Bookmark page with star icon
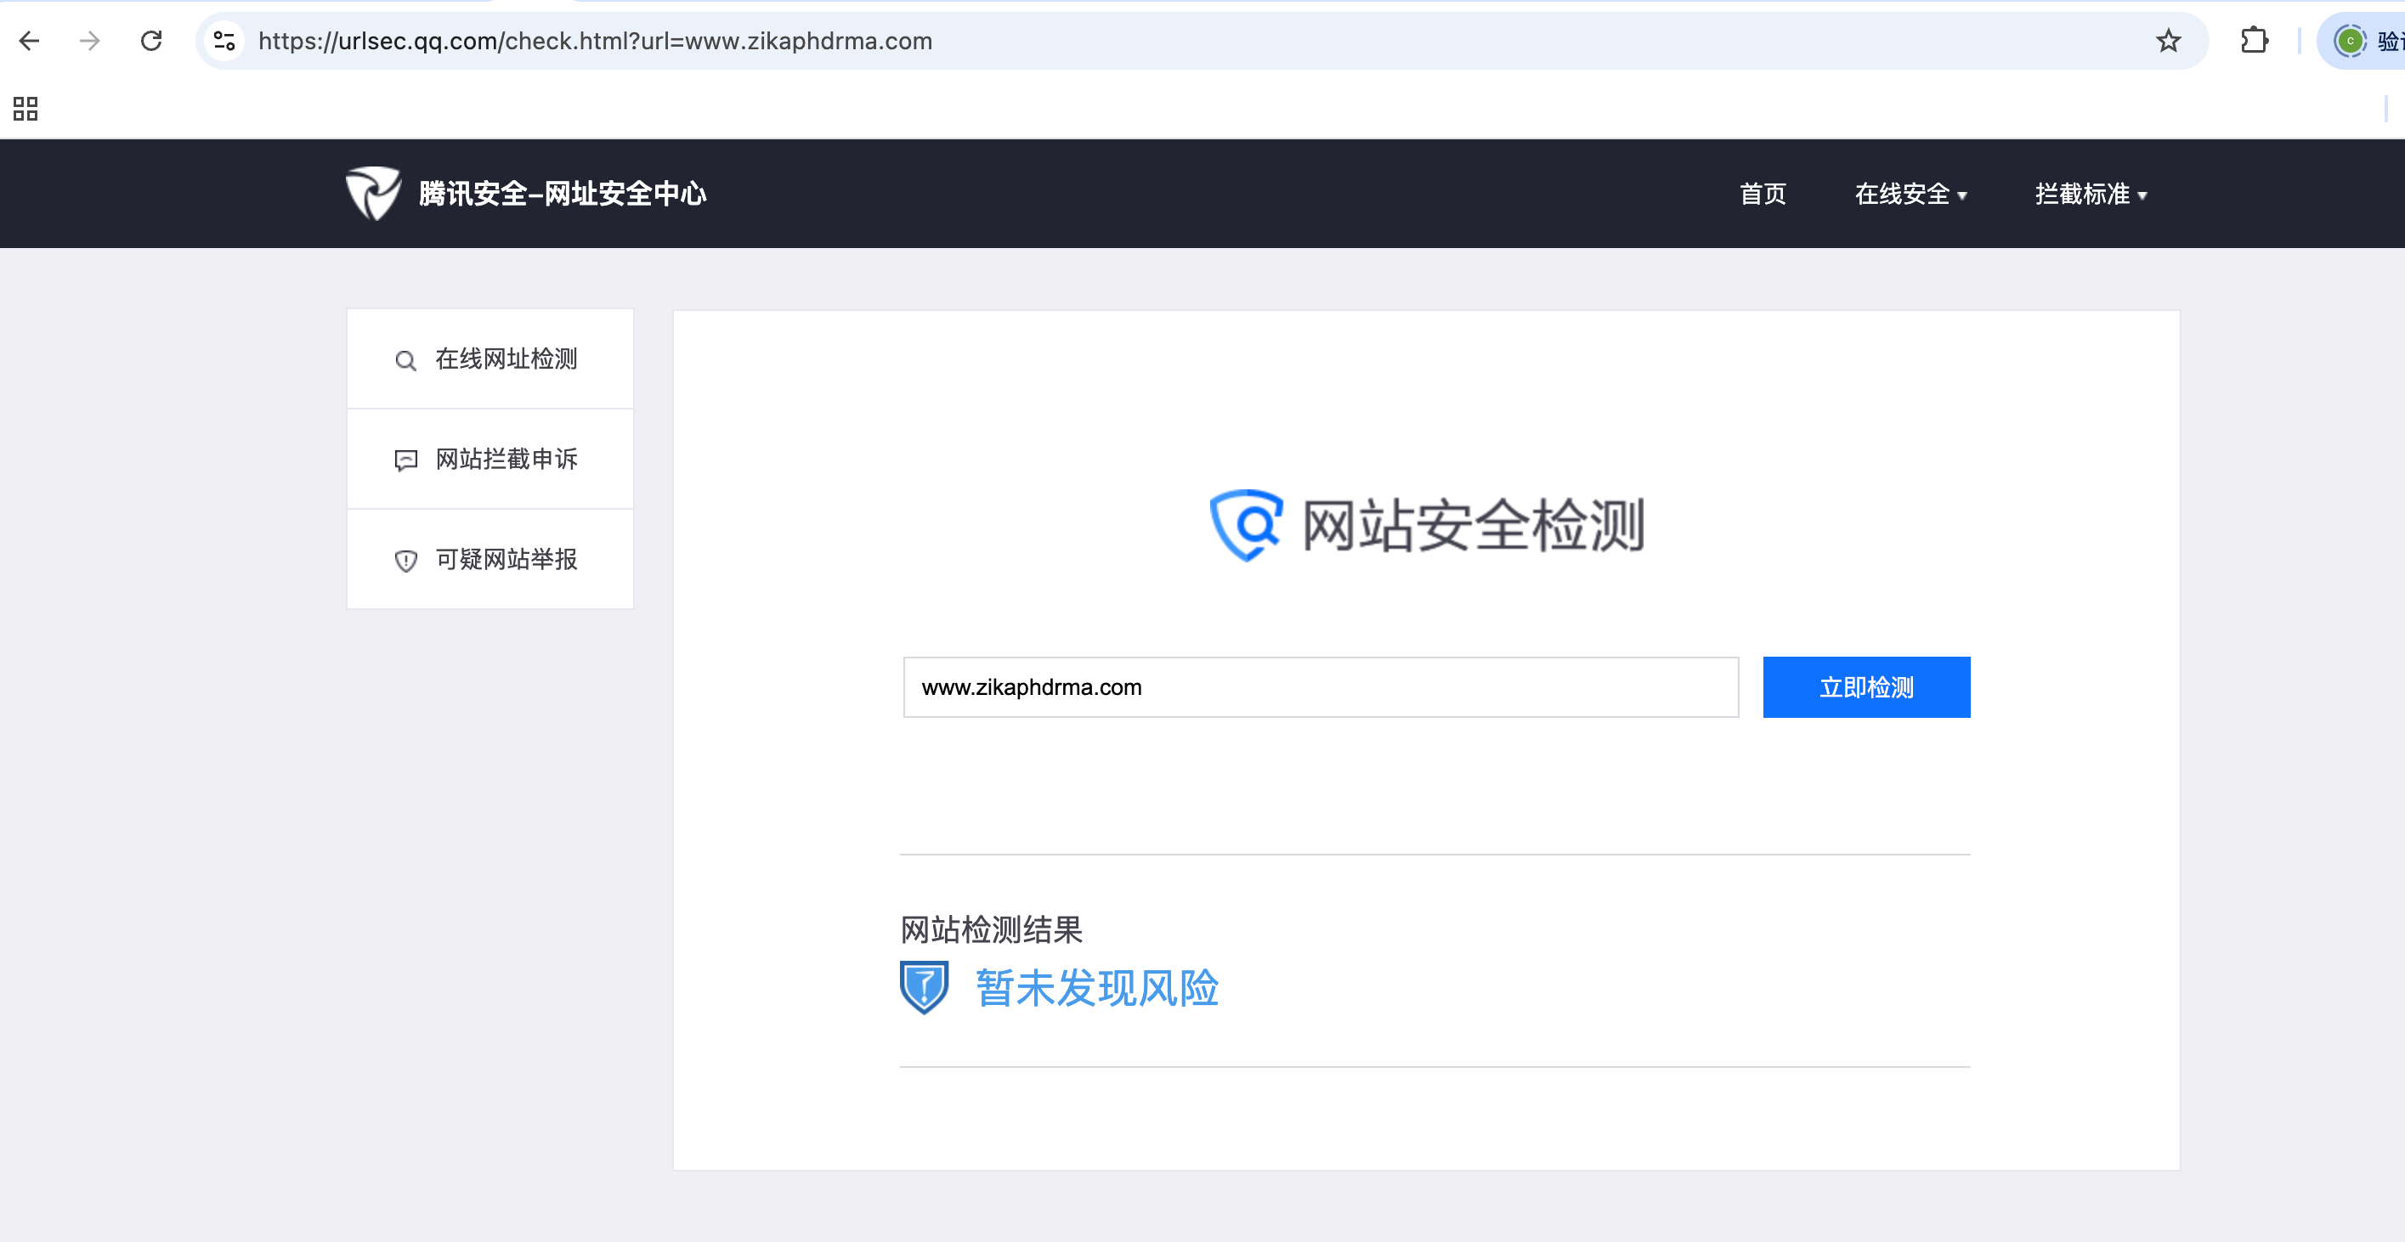Screen dimensions: 2405x1242 2168,41
